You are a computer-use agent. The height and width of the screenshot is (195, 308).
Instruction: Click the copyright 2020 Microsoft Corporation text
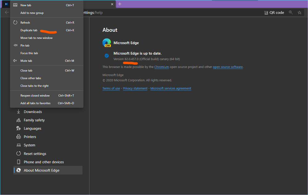(x=137, y=80)
